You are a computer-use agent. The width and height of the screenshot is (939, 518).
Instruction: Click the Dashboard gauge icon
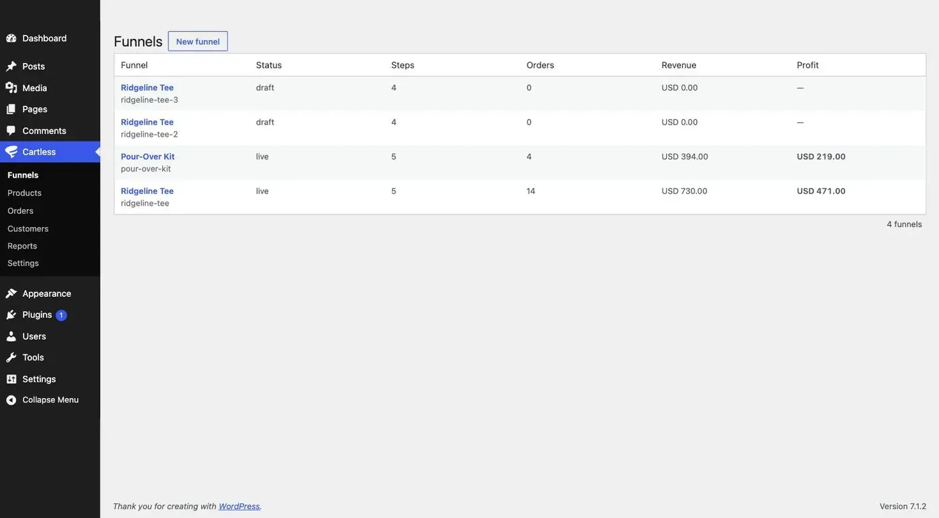[x=11, y=38]
